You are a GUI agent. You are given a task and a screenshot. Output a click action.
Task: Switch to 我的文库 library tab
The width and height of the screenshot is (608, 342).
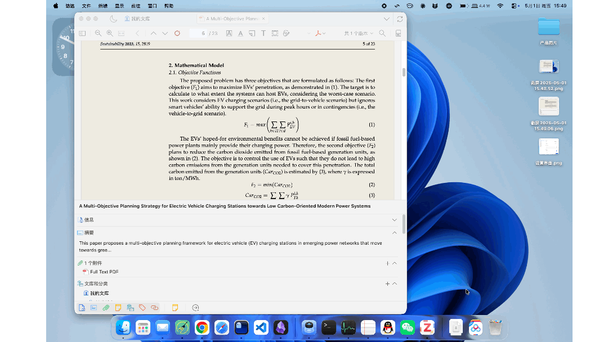point(137,19)
